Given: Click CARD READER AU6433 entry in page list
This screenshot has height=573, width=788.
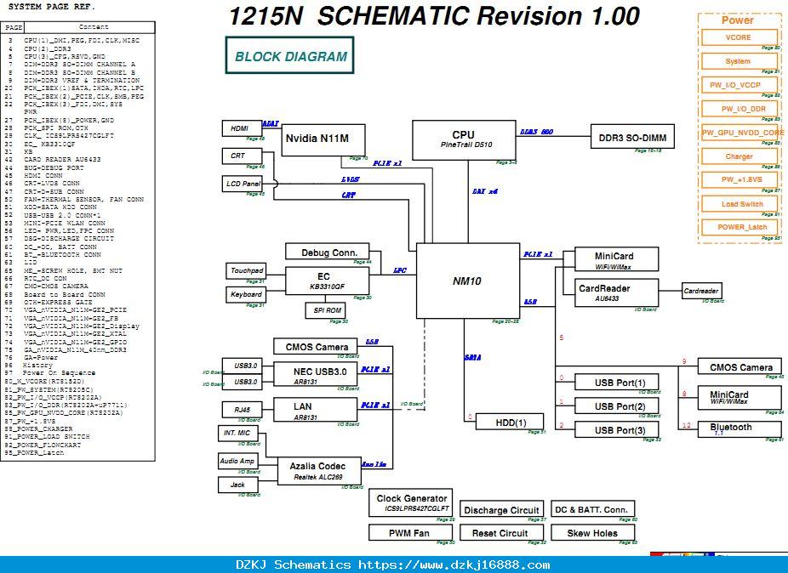Looking at the screenshot, I should 62,159.
